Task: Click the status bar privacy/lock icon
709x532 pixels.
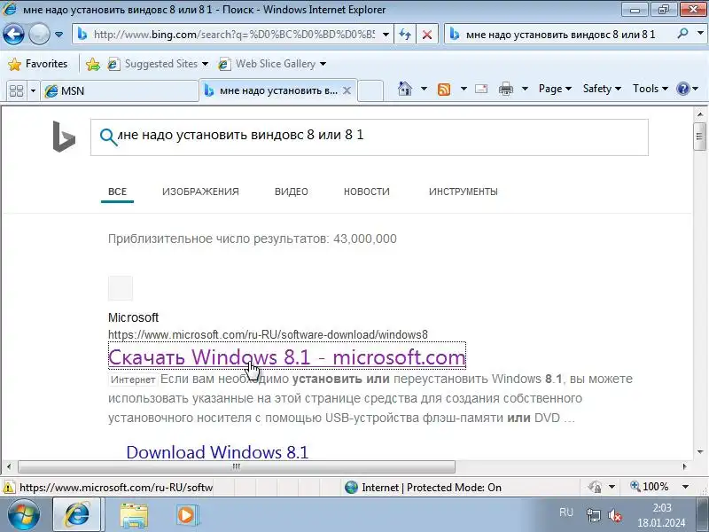Action: [595, 487]
